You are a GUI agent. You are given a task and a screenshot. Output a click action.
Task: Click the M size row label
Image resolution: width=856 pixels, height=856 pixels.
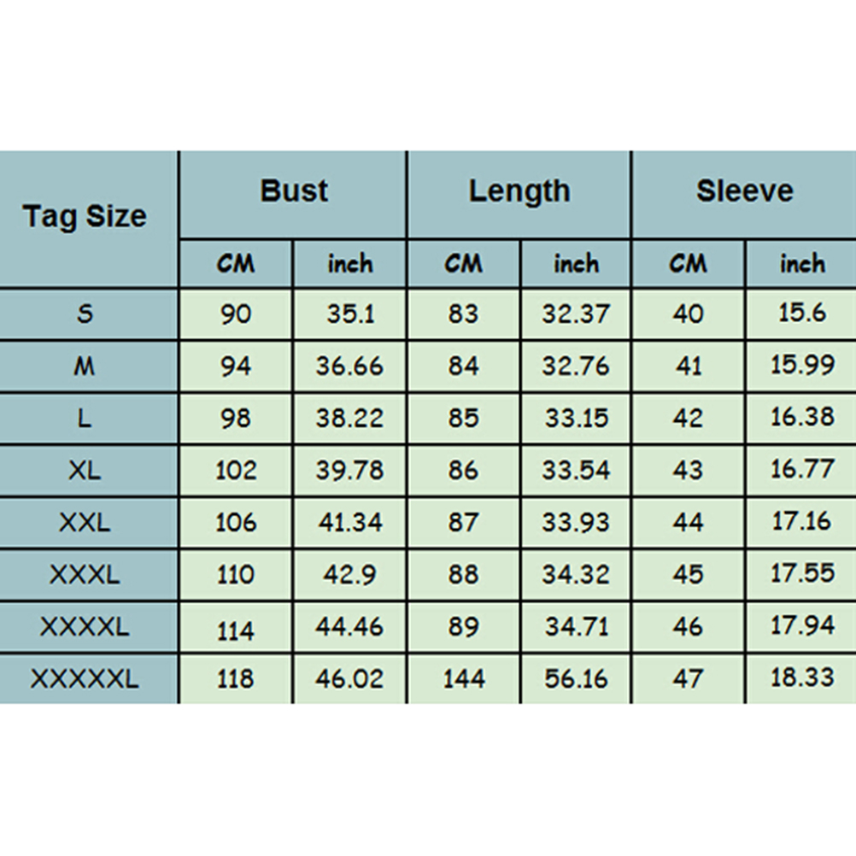point(85,366)
